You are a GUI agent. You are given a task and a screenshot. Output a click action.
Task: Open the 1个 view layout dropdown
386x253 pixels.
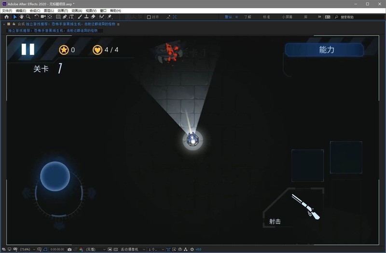click(x=156, y=249)
